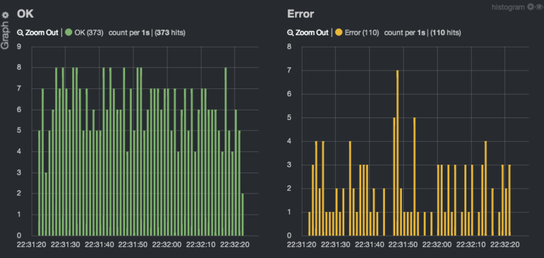544x258 pixels.
Task: Click the 110 hits count text
Action: tap(445, 33)
